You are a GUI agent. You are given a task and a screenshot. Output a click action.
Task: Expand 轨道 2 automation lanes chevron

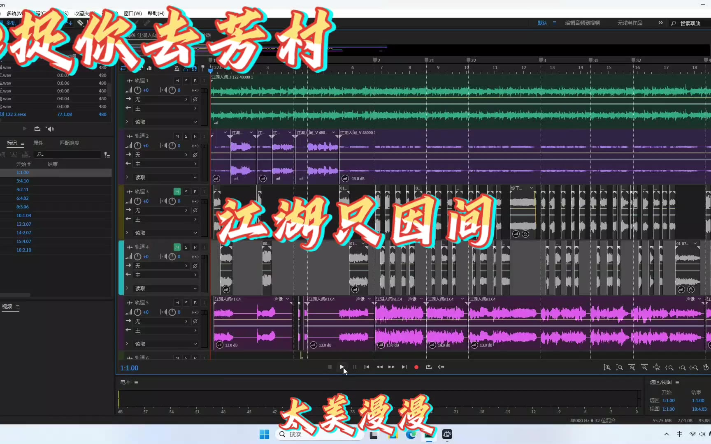click(x=127, y=177)
